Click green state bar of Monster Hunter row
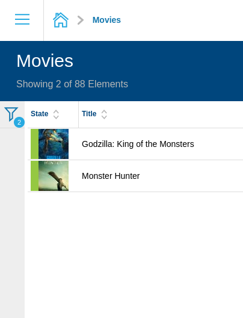Viewport: 243px width, 318px height. pyautogui.click(x=35, y=176)
